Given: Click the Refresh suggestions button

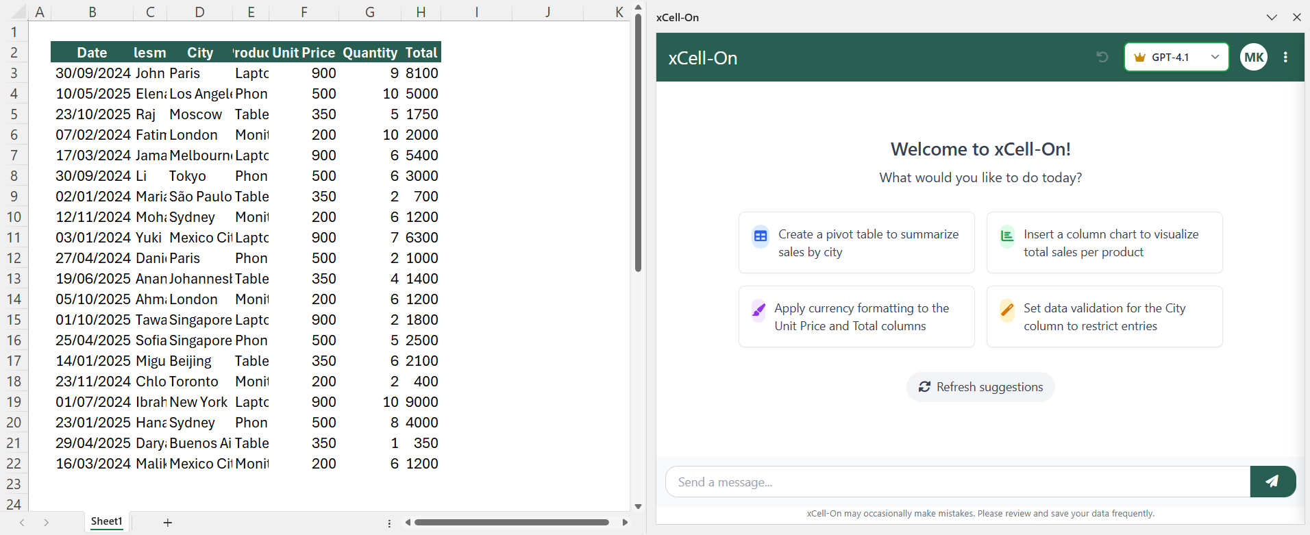Looking at the screenshot, I should [980, 387].
